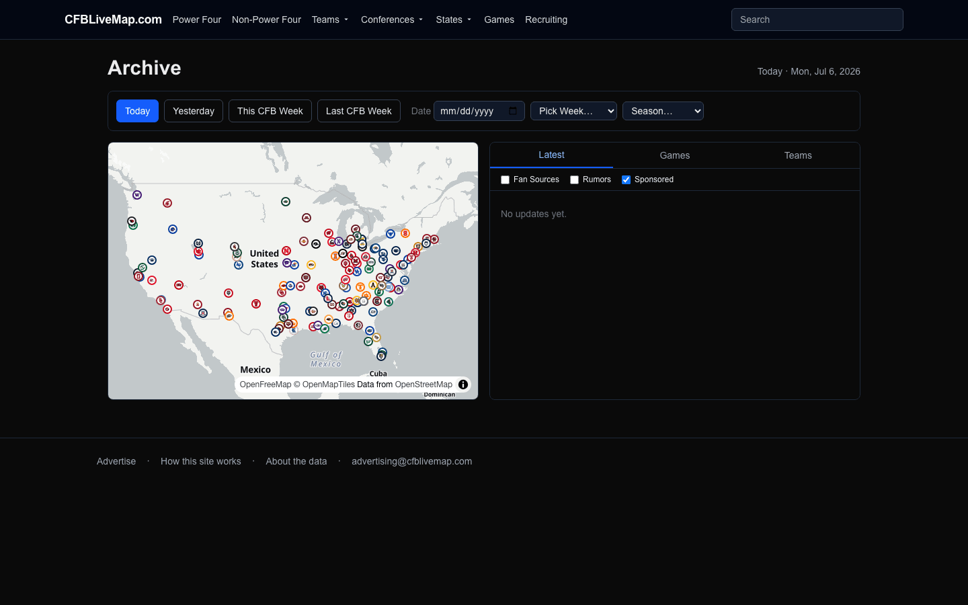Viewport: 968px width, 605px height.
Task: Select the Iowa Hawkeyes black marker
Action: [316, 244]
